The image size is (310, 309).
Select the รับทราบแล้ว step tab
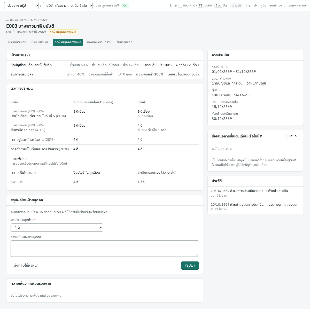pyautogui.click(x=124, y=42)
